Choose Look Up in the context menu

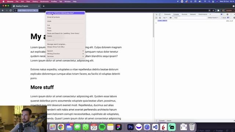coord(65,13)
